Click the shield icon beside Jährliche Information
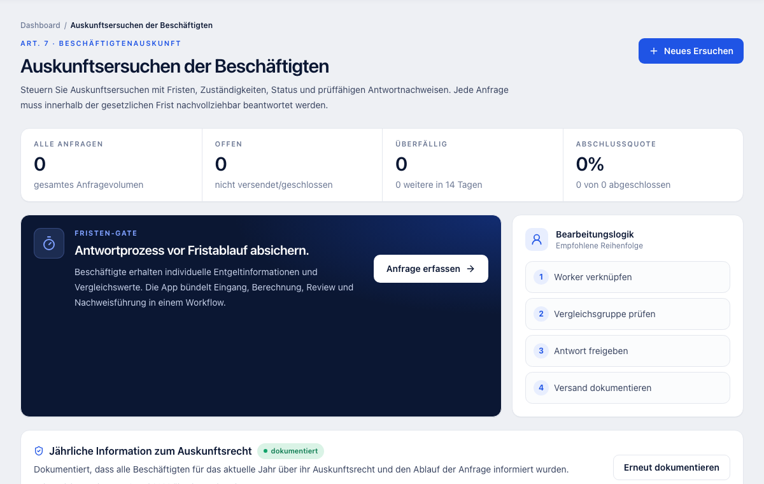 click(39, 451)
